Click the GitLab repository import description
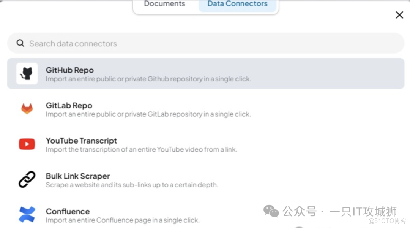 148,114
